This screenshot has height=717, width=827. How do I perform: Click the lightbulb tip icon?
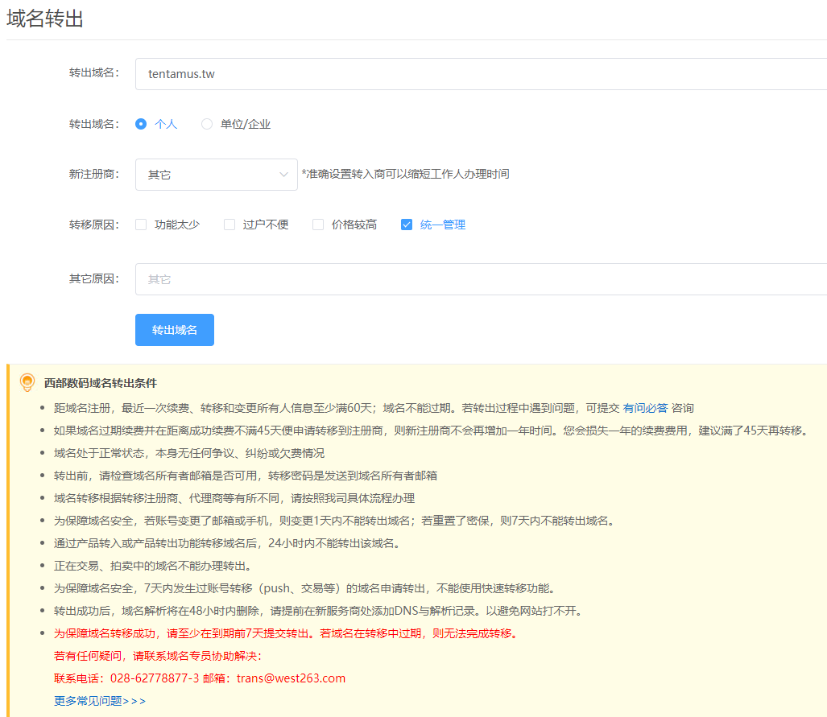coord(27,382)
